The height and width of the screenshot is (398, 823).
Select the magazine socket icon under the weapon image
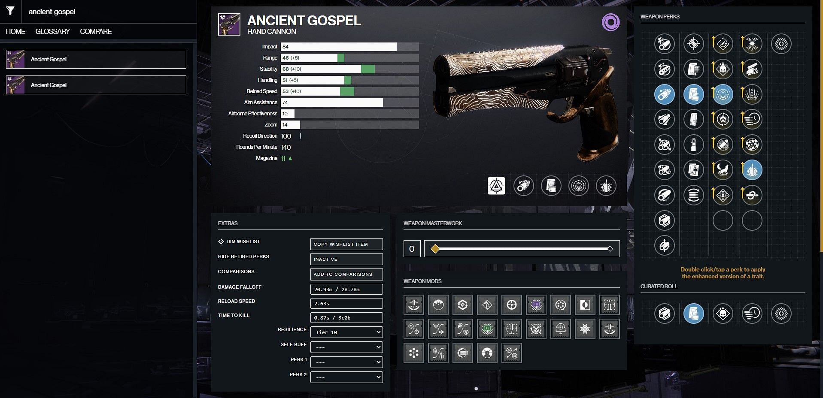551,186
